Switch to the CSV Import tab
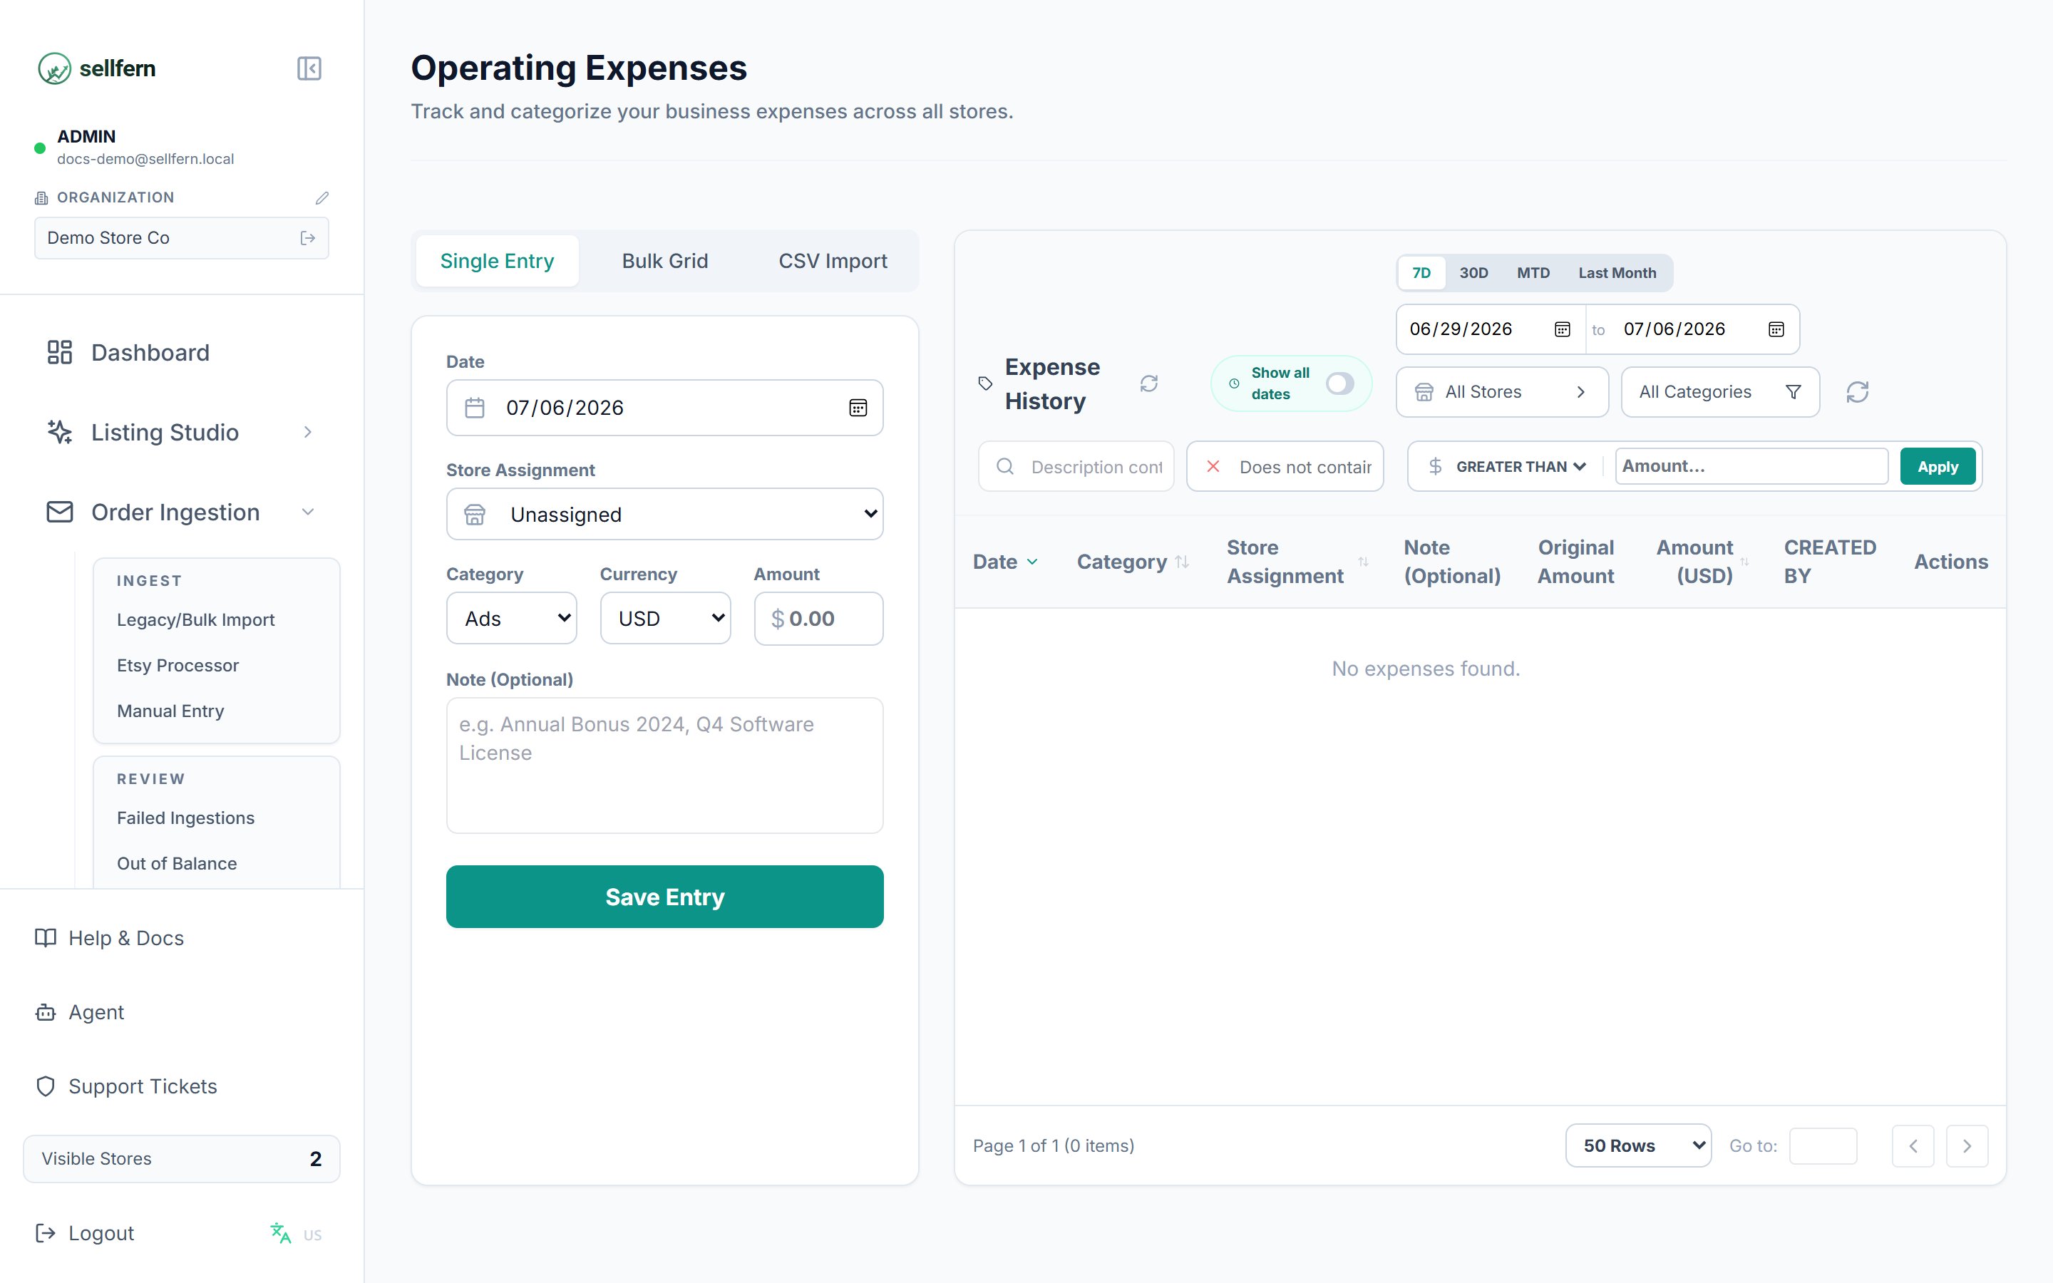This screenshot has width=2053, height=1283. point(832,262)
